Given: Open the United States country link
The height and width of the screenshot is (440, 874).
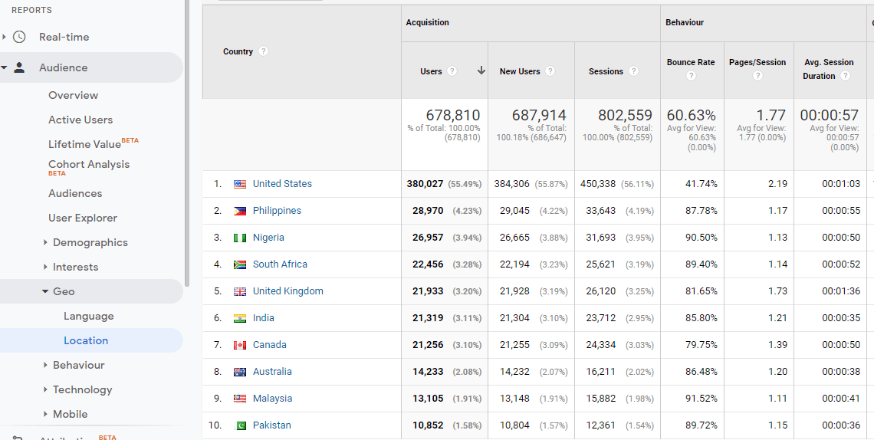Looking at the screenshot, I should [282, 184].
